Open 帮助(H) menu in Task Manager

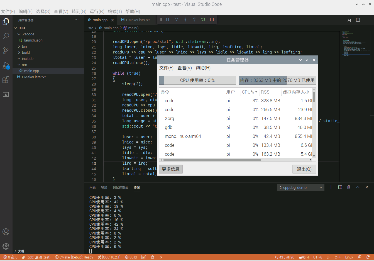(203, 68)
